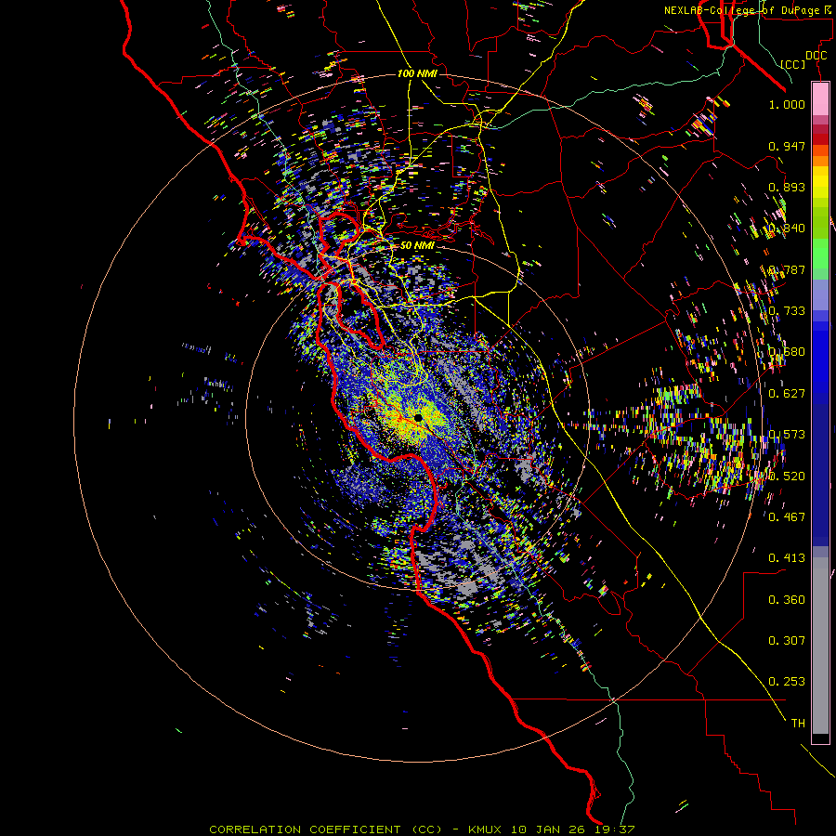Viewport: 836px width, 836px height.
Task: Click the KMUX station identifier in the footer
Action: 485,829
